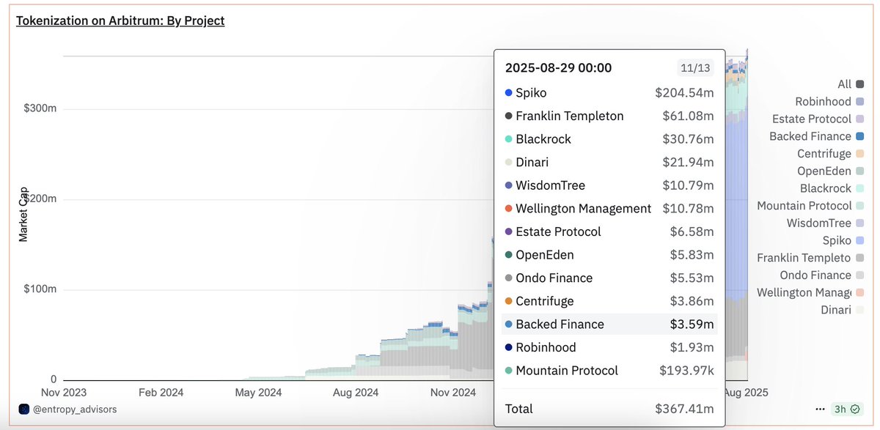
Task: Click the Ondo Finance legend color swatch
Action: (859, 275)
